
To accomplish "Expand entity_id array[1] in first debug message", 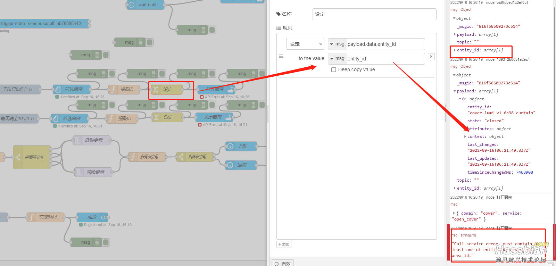I will coord(455,50).
